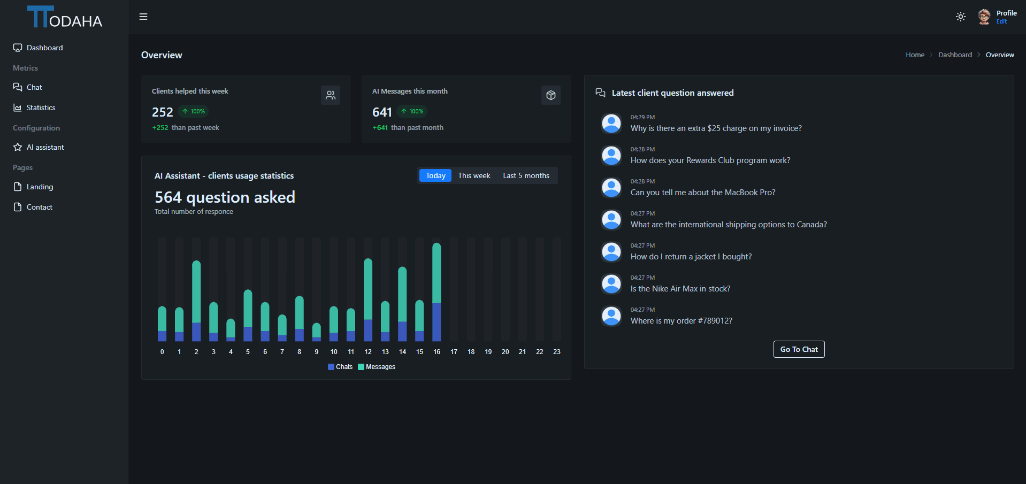
Task: Click avatar beside the Rewards Club question
Action: pyautogui.click(x=611, y=156)
